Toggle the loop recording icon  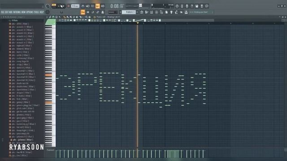click(103, 6)
